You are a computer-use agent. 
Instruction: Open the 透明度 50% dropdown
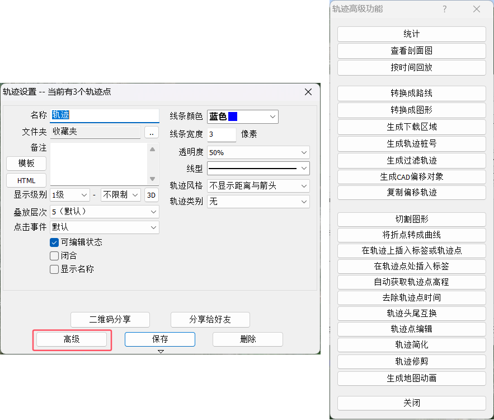point(258,152)
